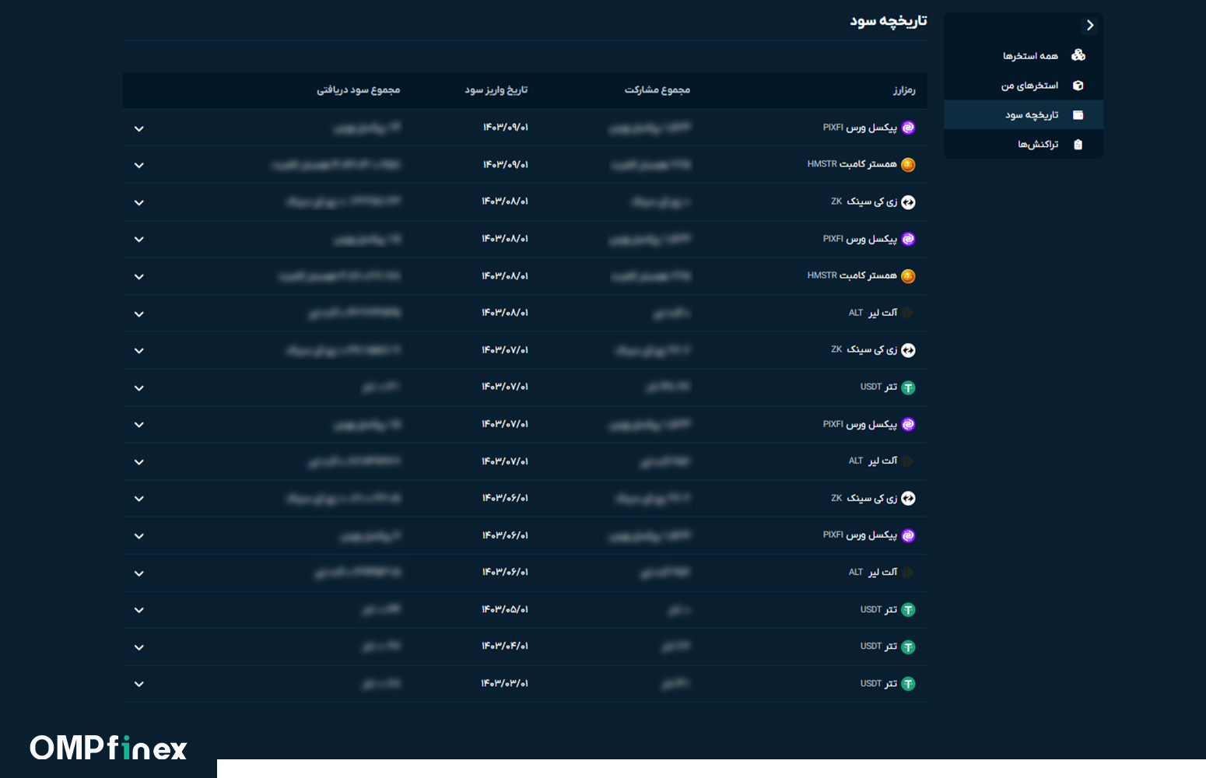Click the HMSTR coin icon dated 1403/09/01

click(908, 165)
